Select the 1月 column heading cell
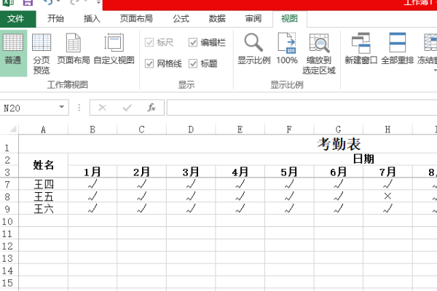The height and width of the screenshot is (291, 437). click(x=92, y=172)
